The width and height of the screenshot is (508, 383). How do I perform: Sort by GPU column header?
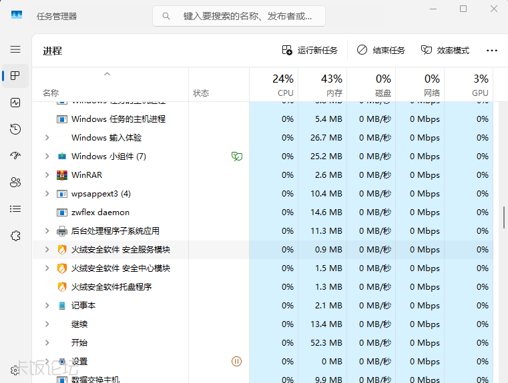click(x=469, y=85)
